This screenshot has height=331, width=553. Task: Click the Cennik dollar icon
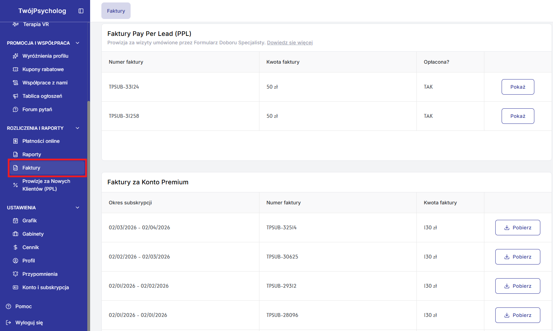coord(15,247)
